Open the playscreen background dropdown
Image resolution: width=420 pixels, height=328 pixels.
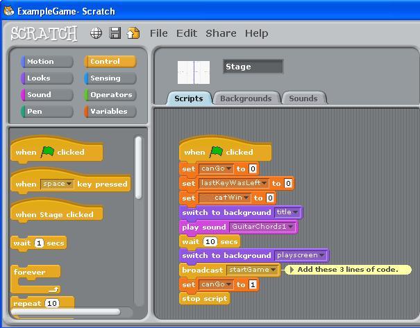tap(301, 255)
